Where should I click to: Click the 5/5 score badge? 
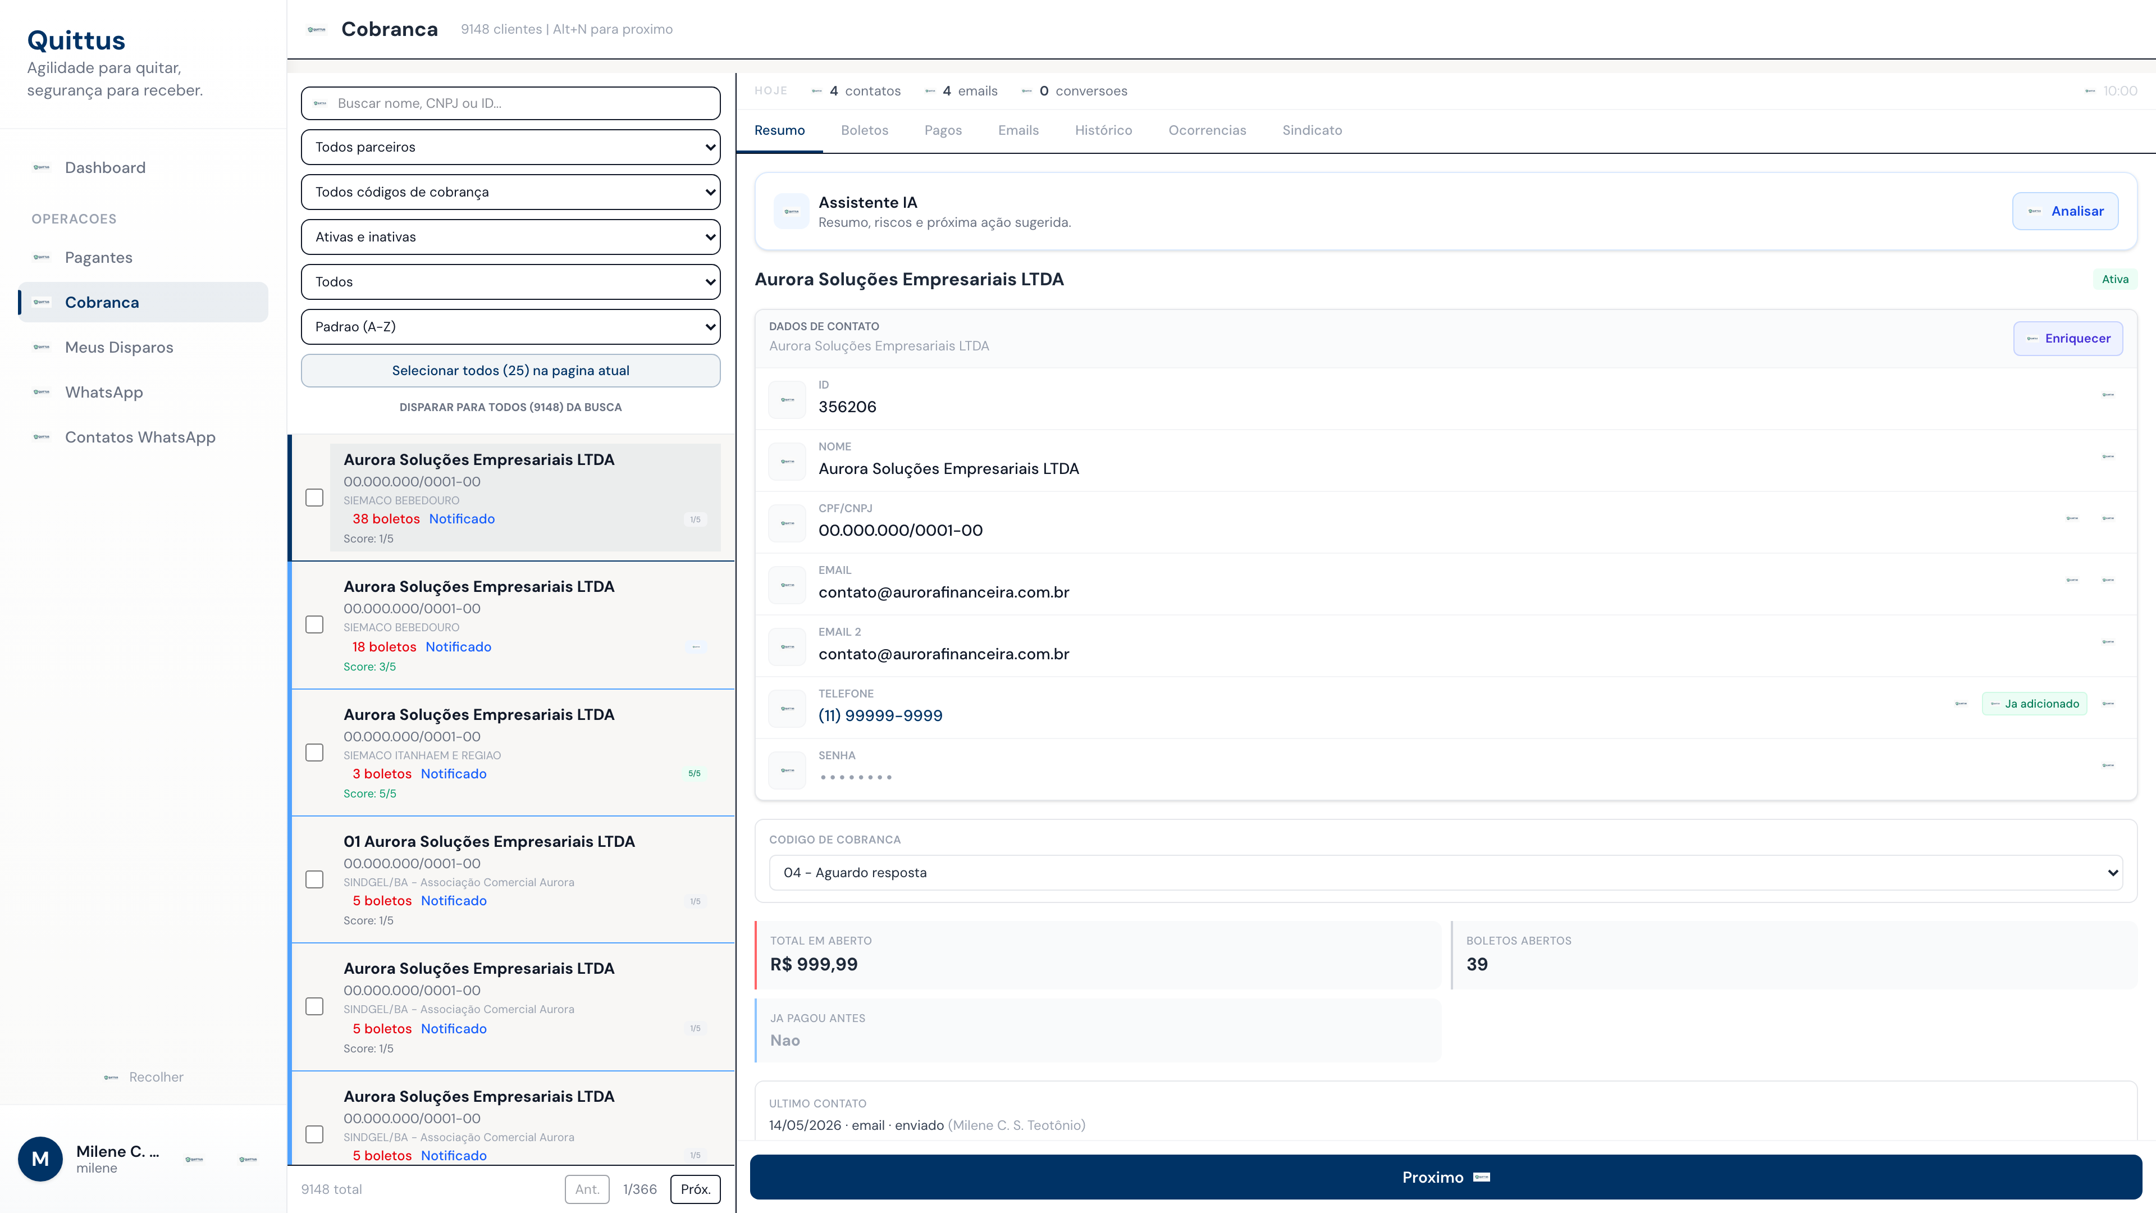695,773
